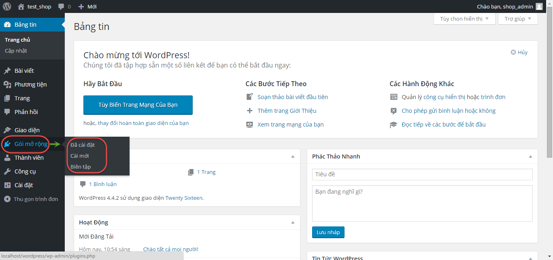Viewport: 553px width, 260px height.
Task: Click the eye view-site icon
Action: (250, 125)
